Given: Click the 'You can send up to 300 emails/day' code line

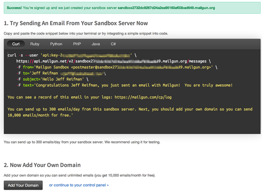Looking at the screenshot, I should point(130,109).
